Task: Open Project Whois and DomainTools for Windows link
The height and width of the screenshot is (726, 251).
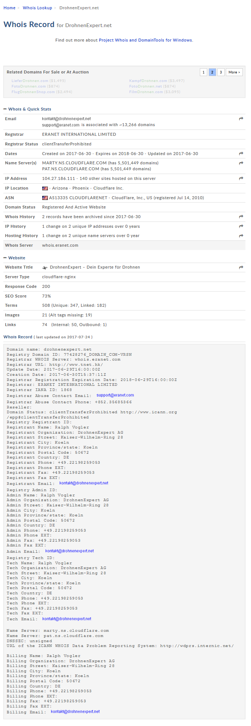Action: [145, 40]
